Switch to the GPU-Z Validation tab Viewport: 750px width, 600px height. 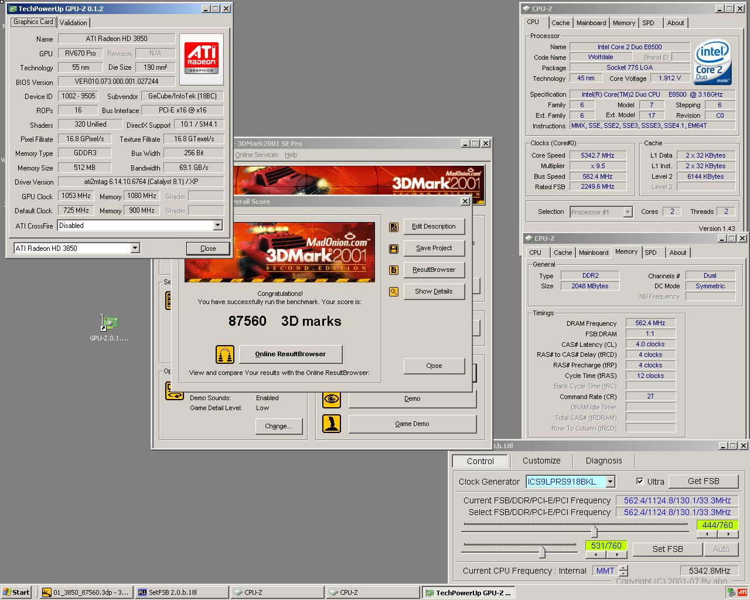[x=73, y=23]
